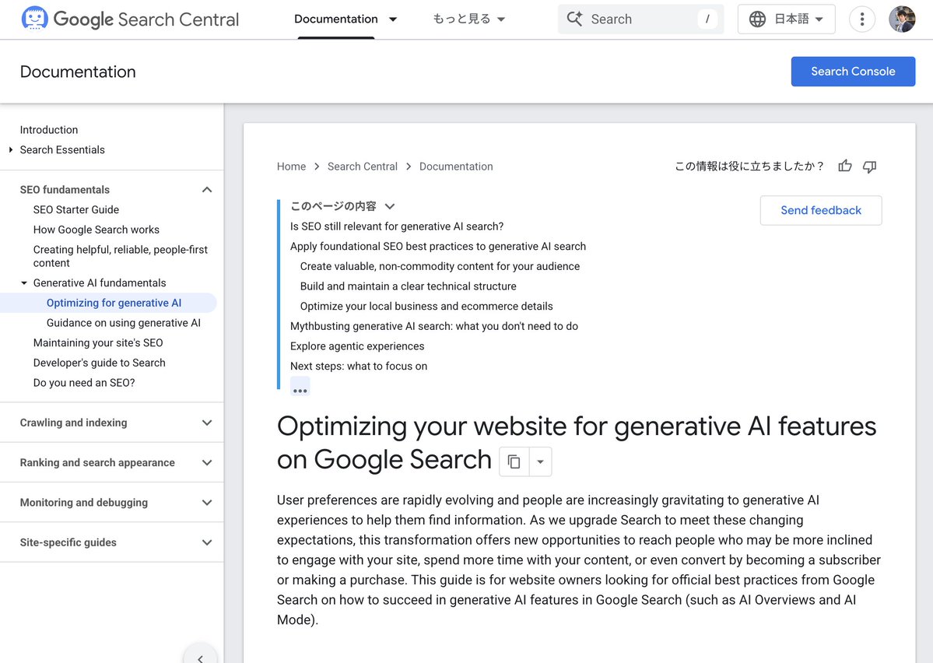
Task: Open the Do you need an SEO? page
Action: 84,383
